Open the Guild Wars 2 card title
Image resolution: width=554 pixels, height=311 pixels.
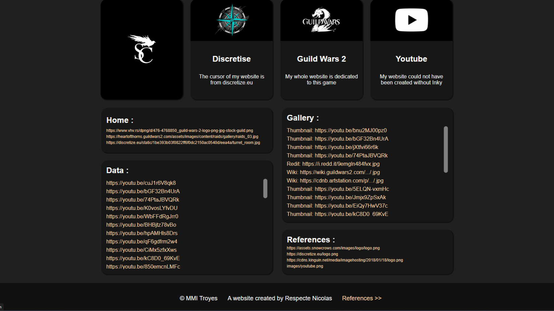(321, 59)
